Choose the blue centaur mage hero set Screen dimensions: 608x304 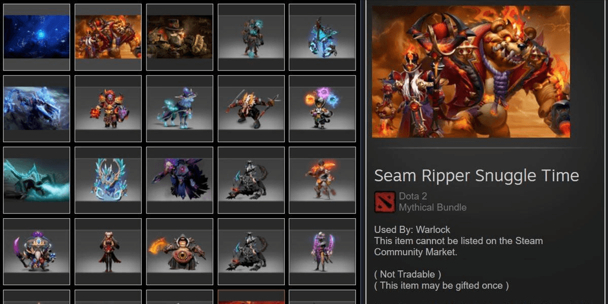pos(180,109)
